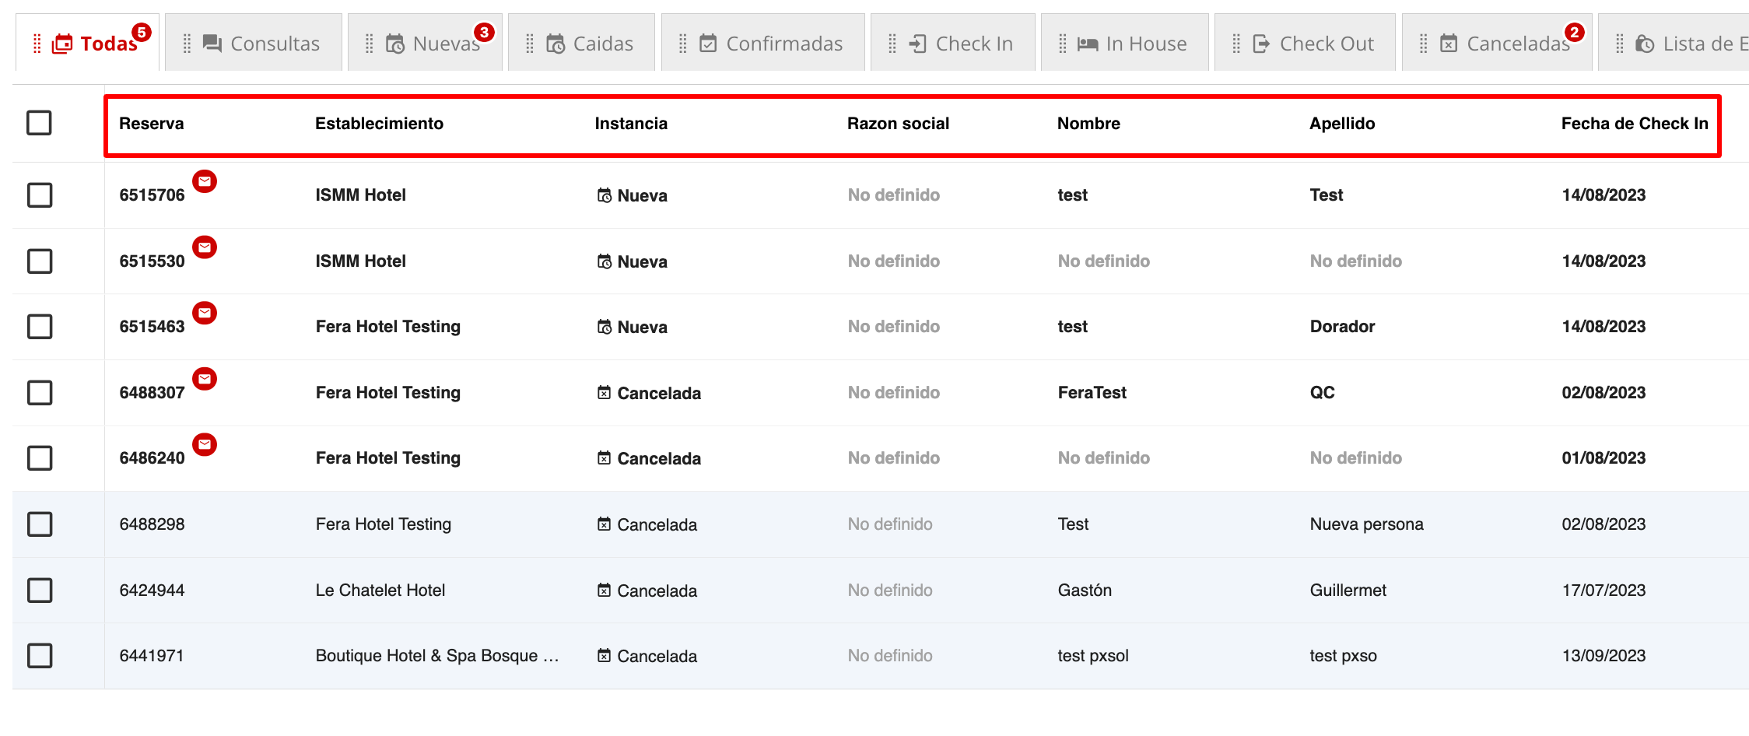Check the box for reservation 6515706
Image resolution: width=1749 pixels, height=736 pixels.
pyautogui.click(x=39, y=195)
